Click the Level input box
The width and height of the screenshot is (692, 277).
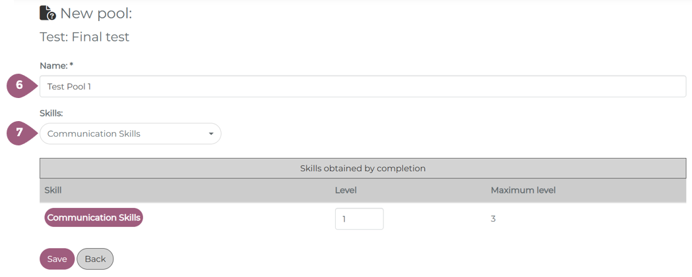pyautogui.click(x=359, y=219)
